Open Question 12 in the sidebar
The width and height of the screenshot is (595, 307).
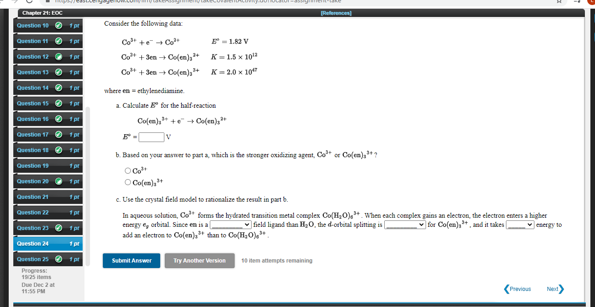(x=48, y=57)
